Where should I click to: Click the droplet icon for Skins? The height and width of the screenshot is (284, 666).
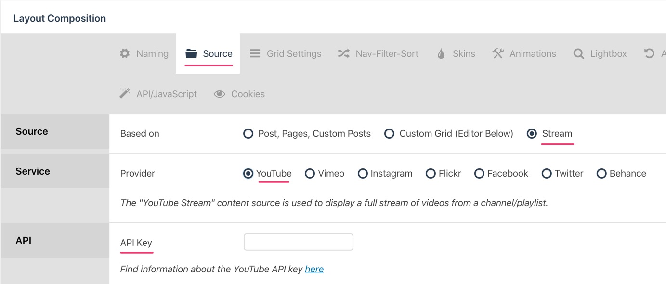(x=441, y=53)
